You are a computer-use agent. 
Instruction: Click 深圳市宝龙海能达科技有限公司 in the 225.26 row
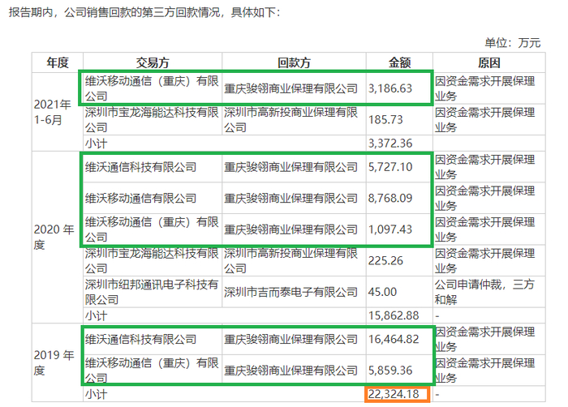coord(152,261)
